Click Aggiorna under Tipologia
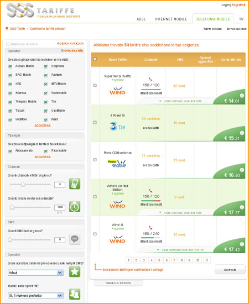 (43, 157)
